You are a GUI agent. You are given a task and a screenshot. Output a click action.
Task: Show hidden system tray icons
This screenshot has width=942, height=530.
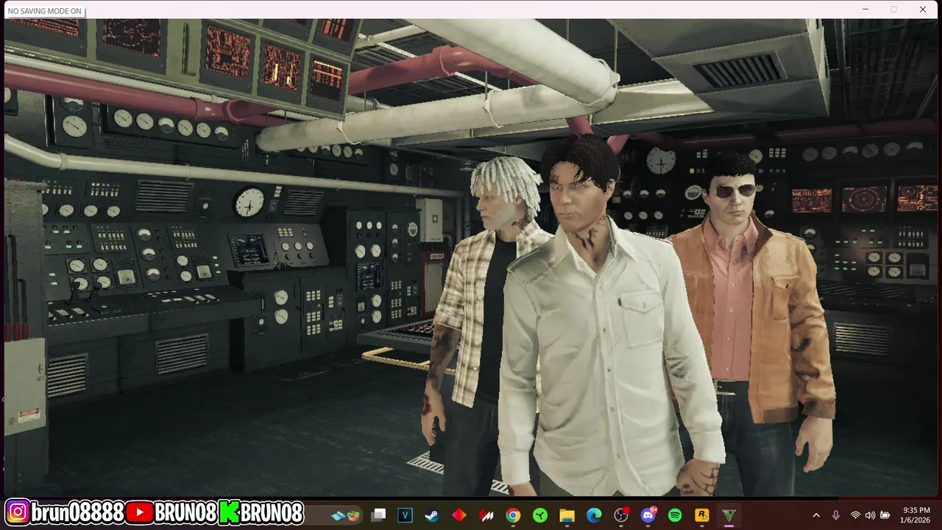coord(815,515)
